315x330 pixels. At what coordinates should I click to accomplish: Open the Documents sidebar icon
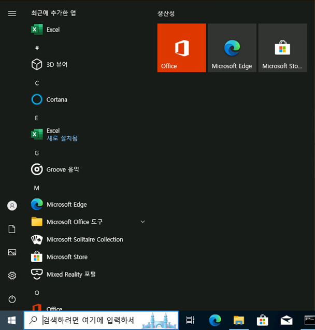[12, 229]
